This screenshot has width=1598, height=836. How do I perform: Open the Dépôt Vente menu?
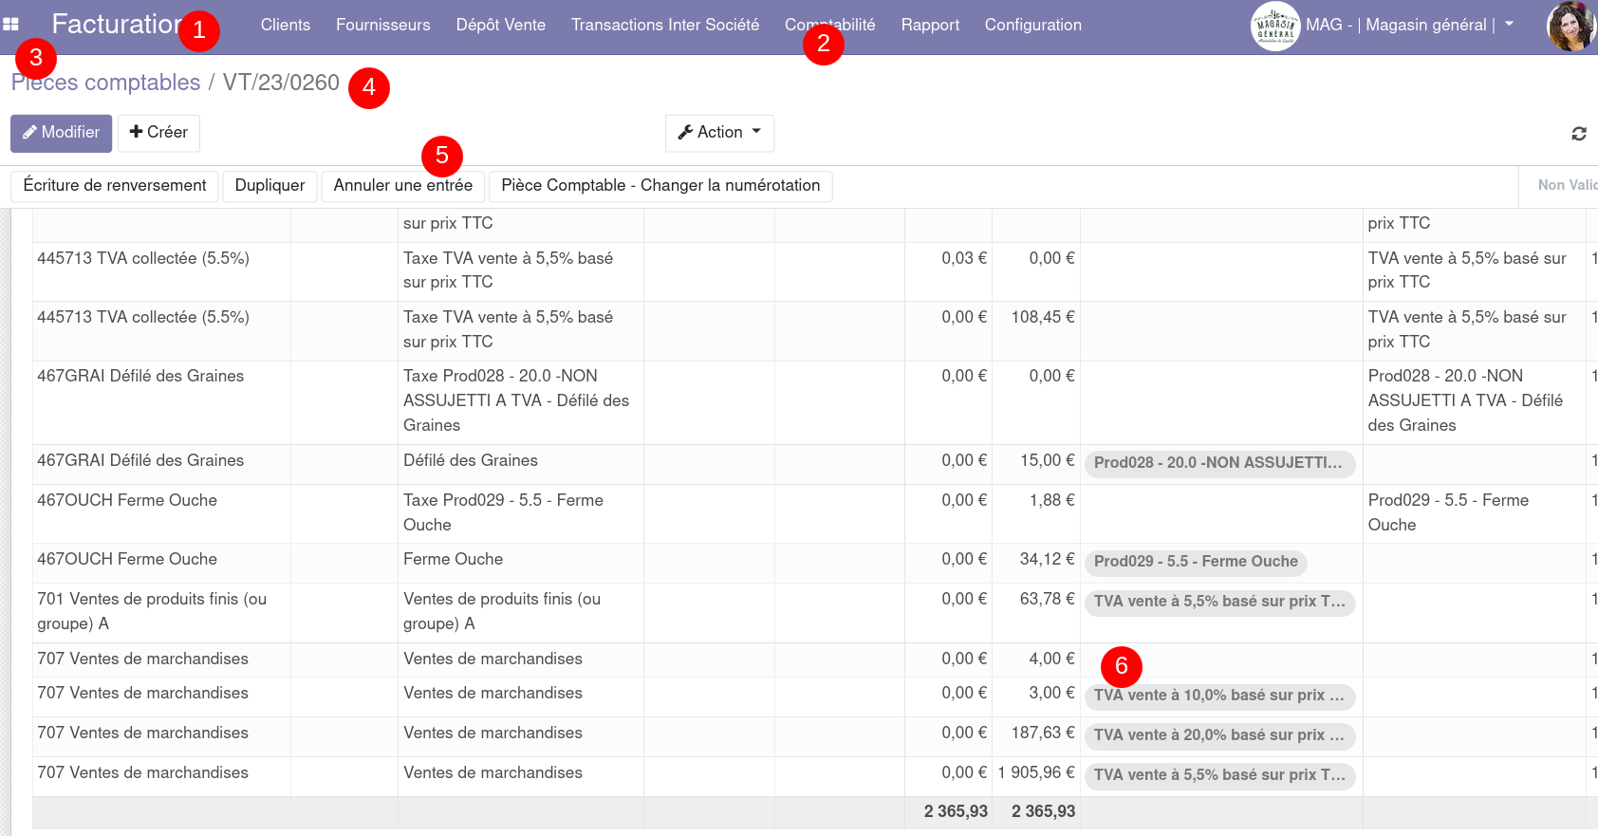pos(500,26)
